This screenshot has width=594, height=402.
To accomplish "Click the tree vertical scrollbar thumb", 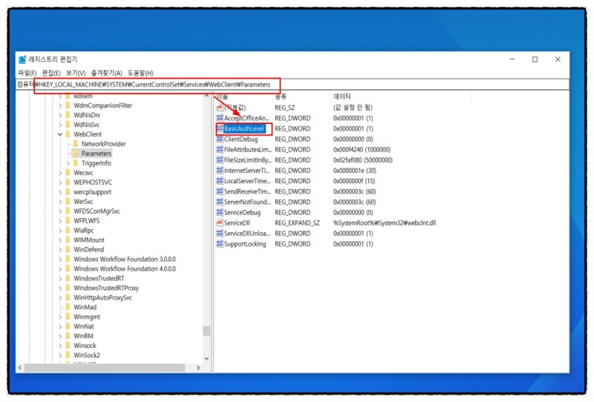I will point(206,331).
